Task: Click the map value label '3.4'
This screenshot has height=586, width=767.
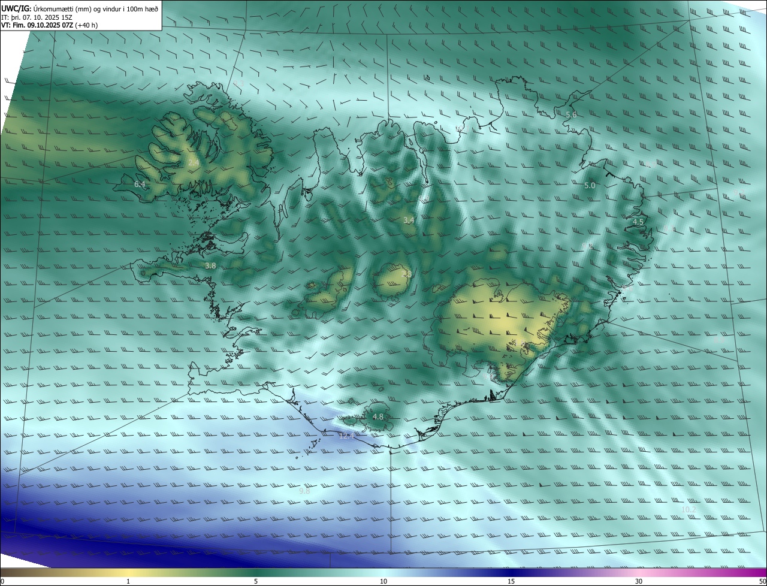Action: click(409, 220)
